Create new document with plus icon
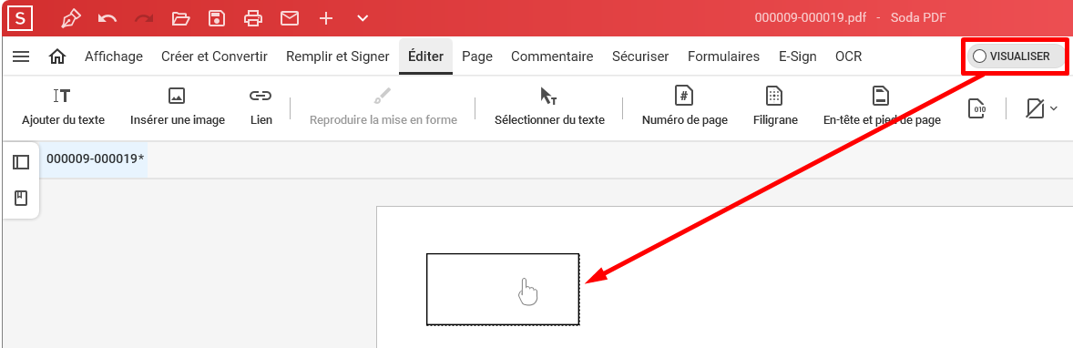 (x=326, y=18)
